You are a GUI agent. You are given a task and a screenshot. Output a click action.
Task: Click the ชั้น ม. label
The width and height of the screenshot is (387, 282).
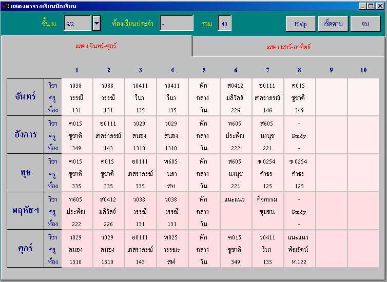point(50,24)
